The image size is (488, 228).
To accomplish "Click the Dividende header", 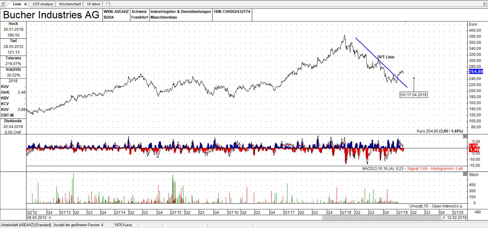I will [x=13, y=121].
